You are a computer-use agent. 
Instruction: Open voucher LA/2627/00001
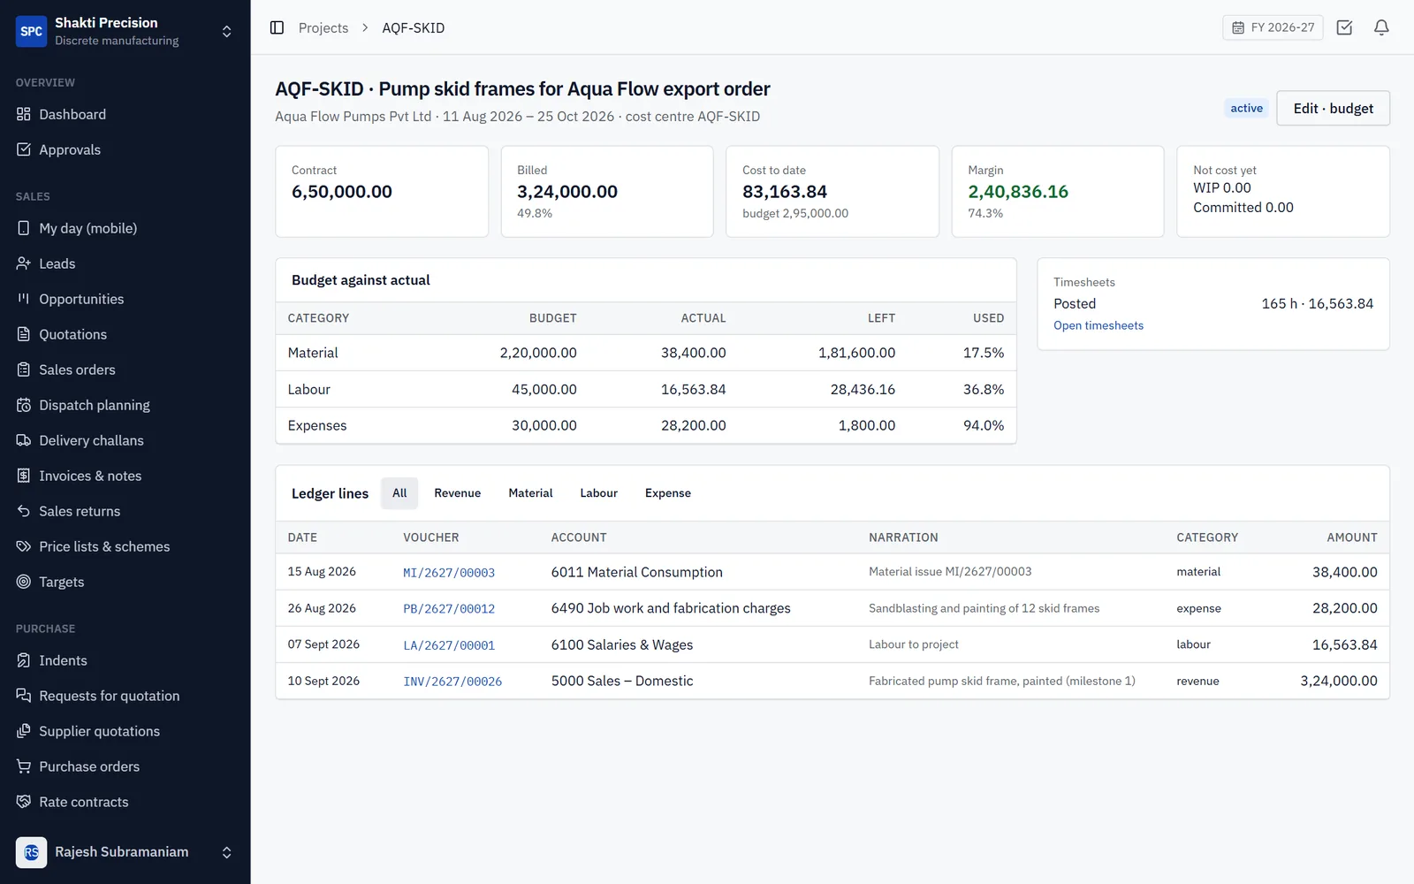(449, 645)
